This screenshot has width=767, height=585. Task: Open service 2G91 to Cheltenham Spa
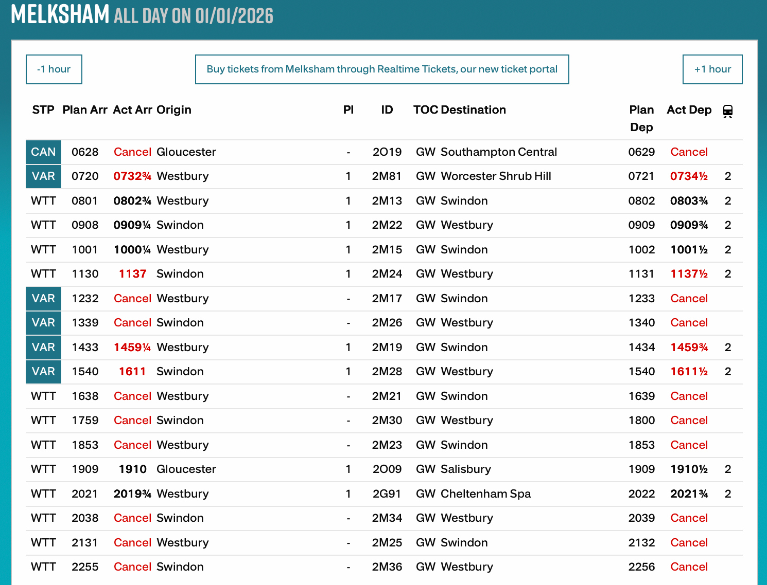click(387, 494)
